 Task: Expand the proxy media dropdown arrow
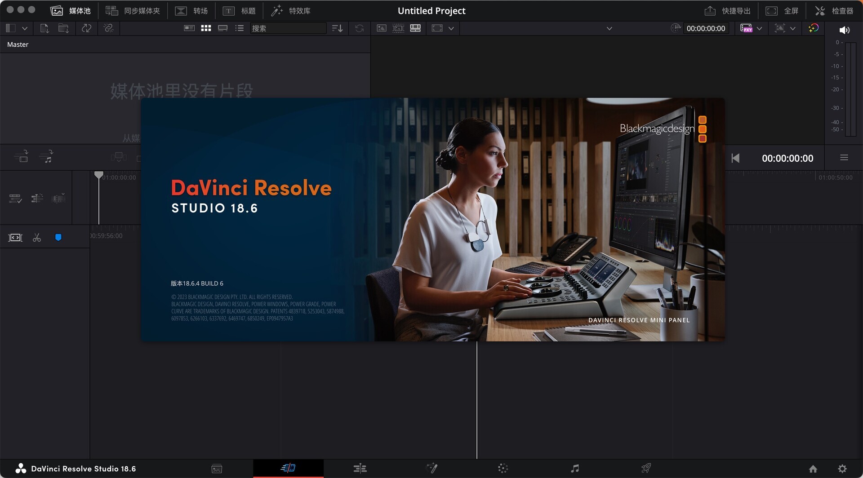pyautogui.click(x=759, y=28)
